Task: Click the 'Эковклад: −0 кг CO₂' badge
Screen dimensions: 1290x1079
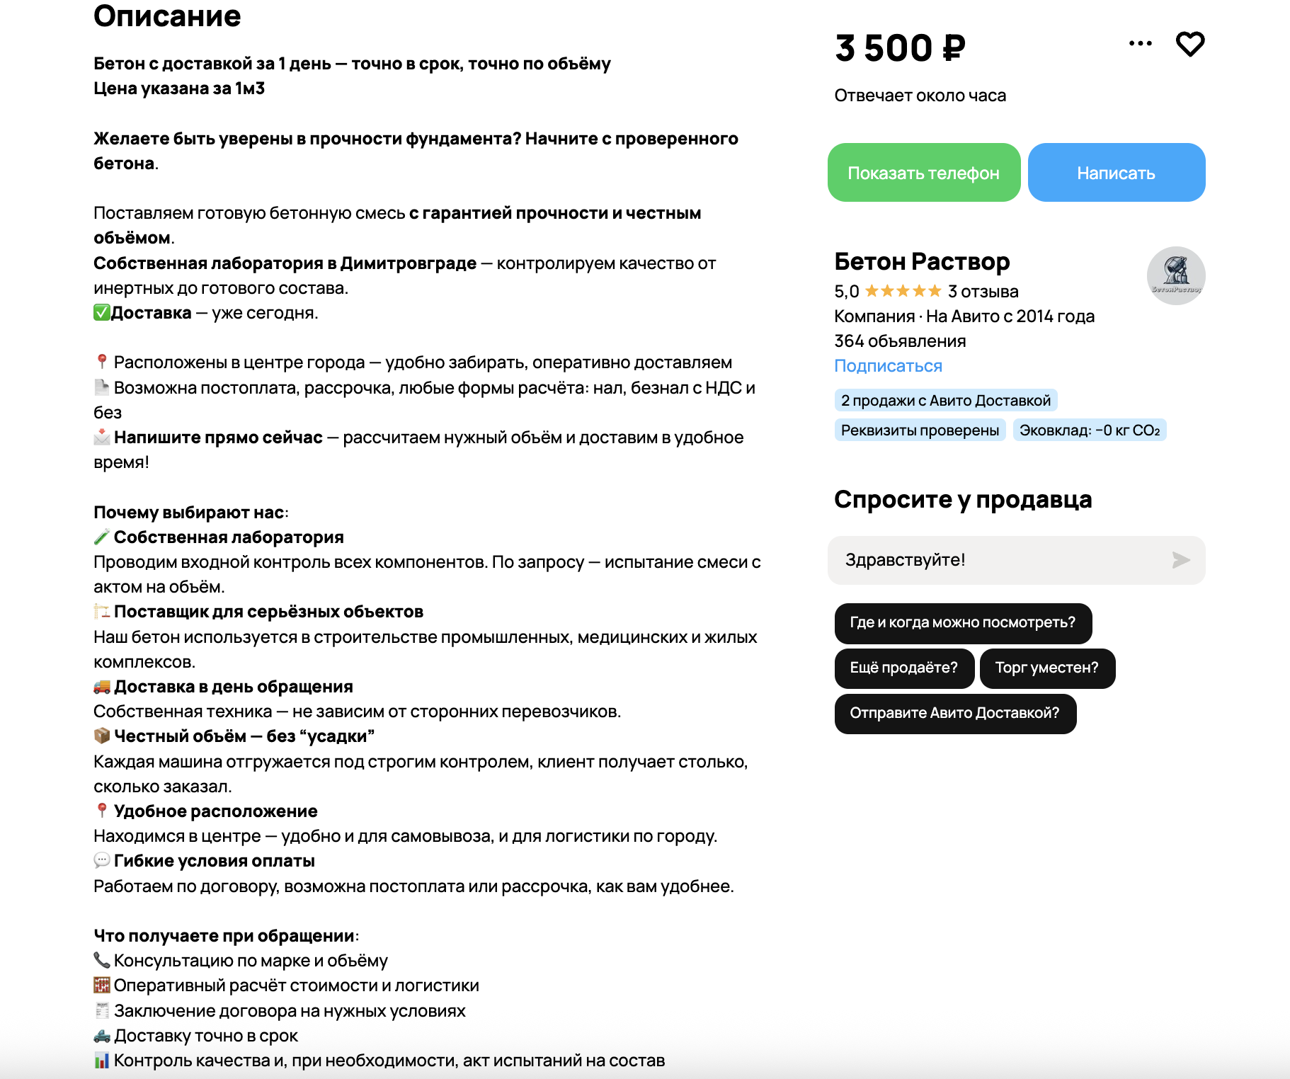Action: point(1090,430)
